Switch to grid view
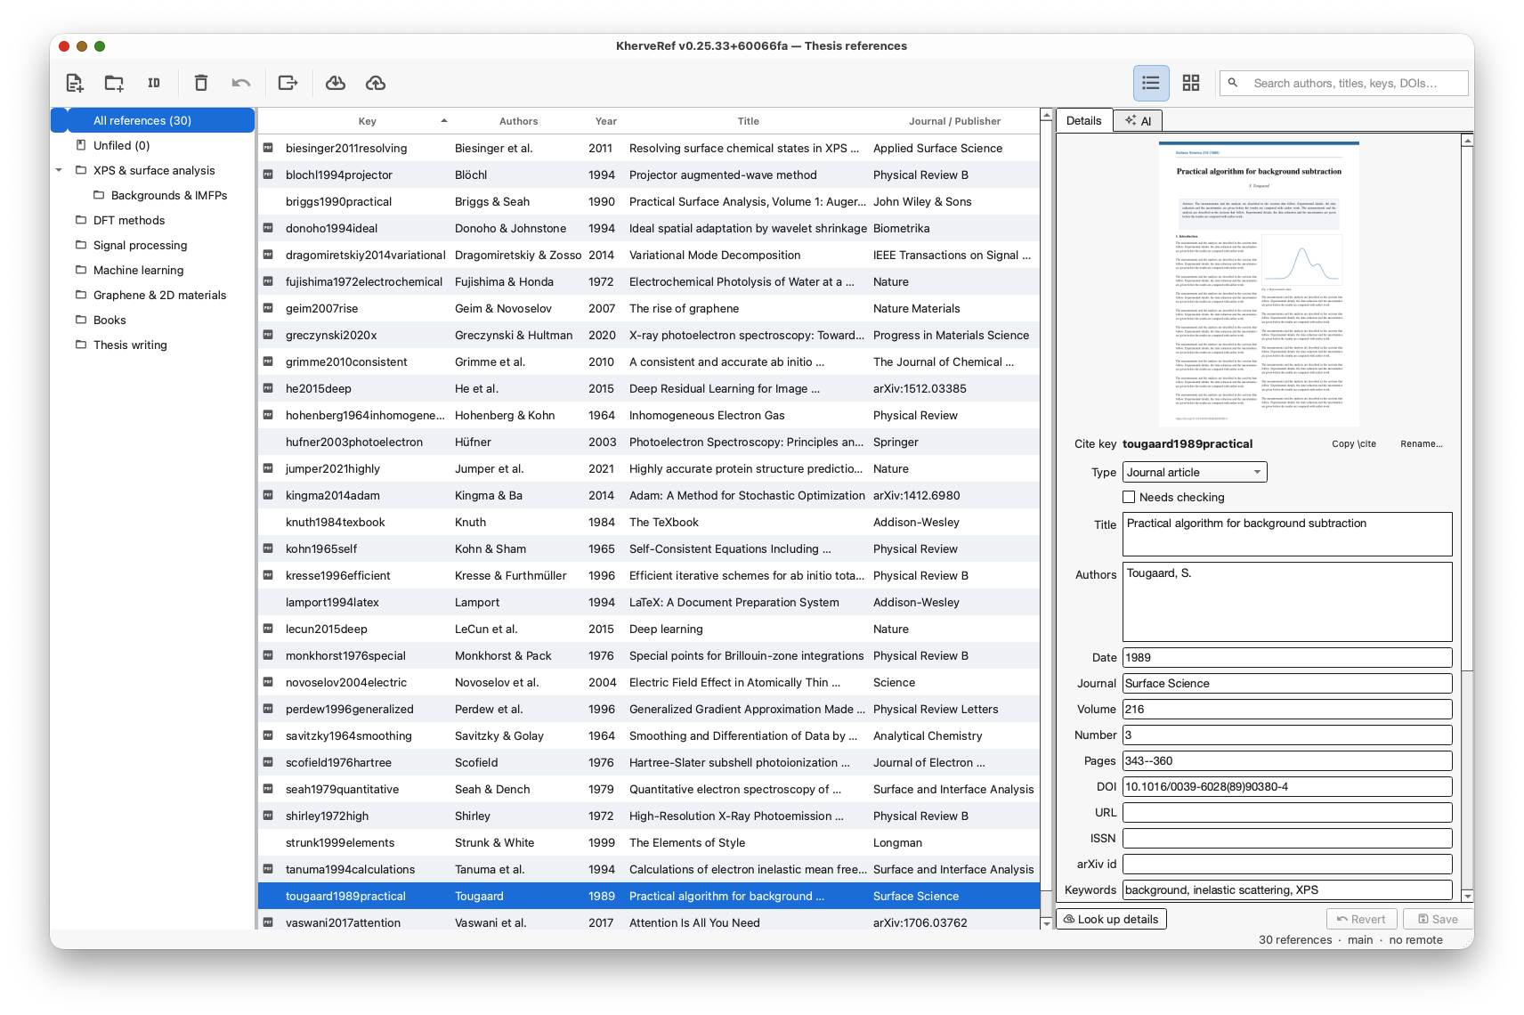1524x1015 pixels. coord(1191,83)
